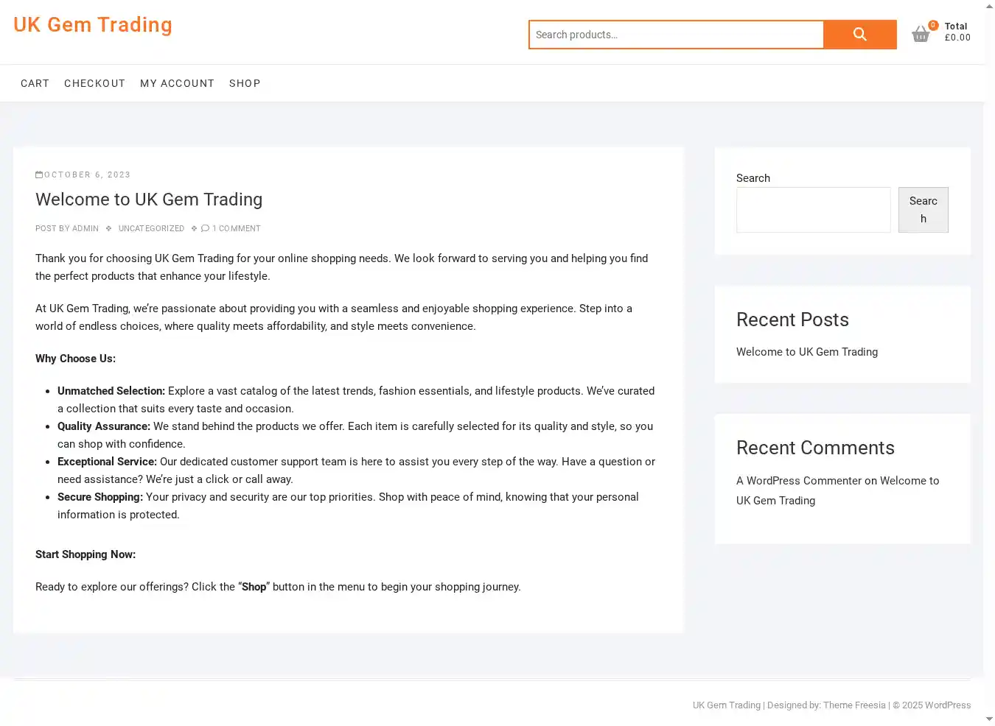Click the UK Gem Trading site logo

tap(93, 25)
